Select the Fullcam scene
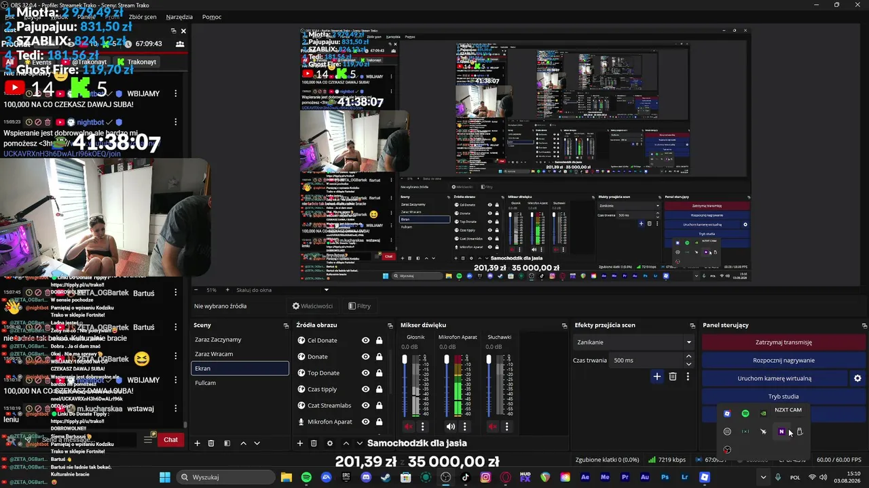This screenshot has height=488, width=869. click(240, 383)
